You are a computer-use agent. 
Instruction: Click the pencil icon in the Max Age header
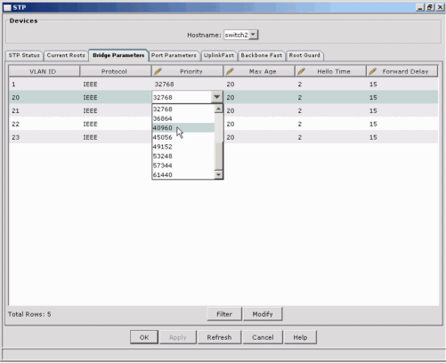230,71
